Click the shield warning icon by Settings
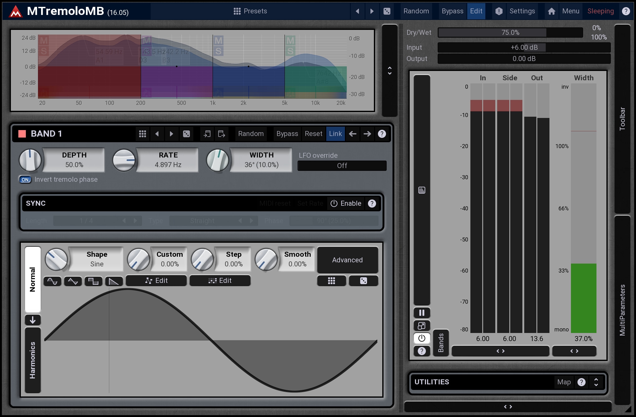The width and height of the screenshot is (636, 417). click(499, 11)
